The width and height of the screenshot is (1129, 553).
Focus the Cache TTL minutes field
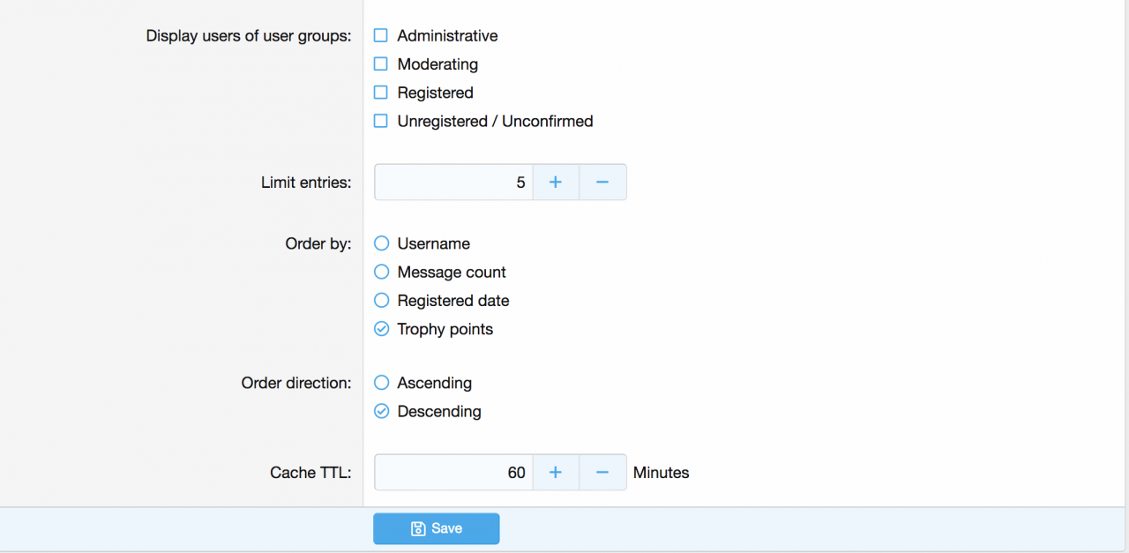tap(453, 473)
